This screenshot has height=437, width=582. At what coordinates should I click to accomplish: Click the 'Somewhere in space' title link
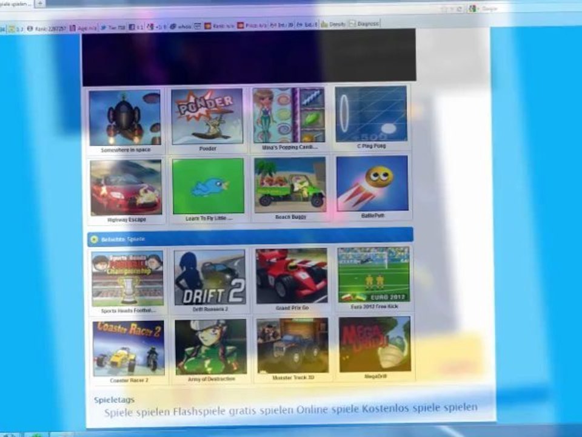[125, 150]
